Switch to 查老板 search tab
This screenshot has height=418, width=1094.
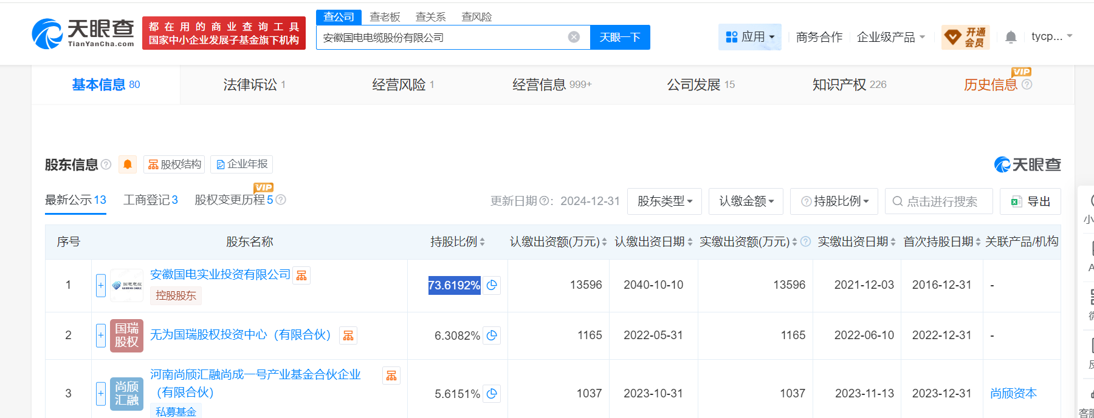click(x=385, y=17)
